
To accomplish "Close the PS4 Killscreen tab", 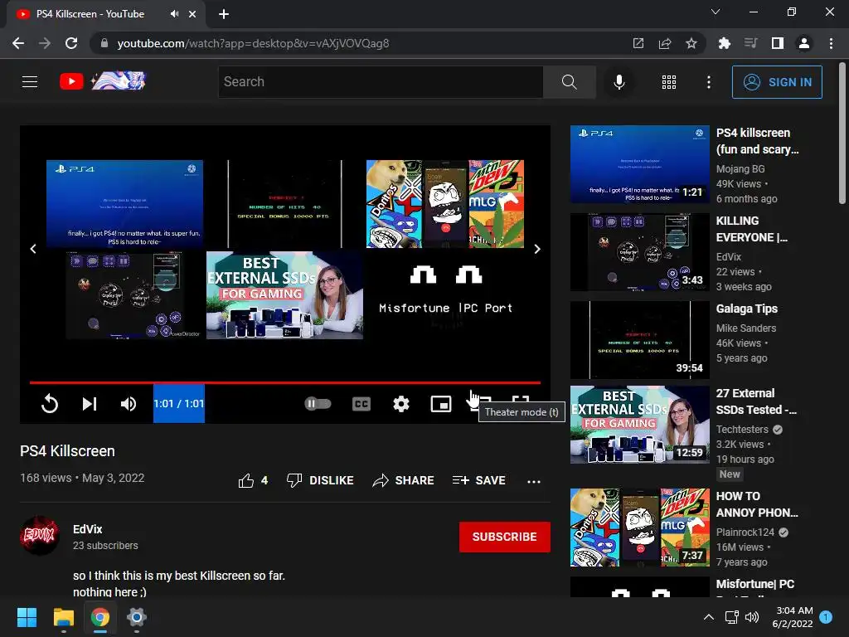I will (192, 14).
